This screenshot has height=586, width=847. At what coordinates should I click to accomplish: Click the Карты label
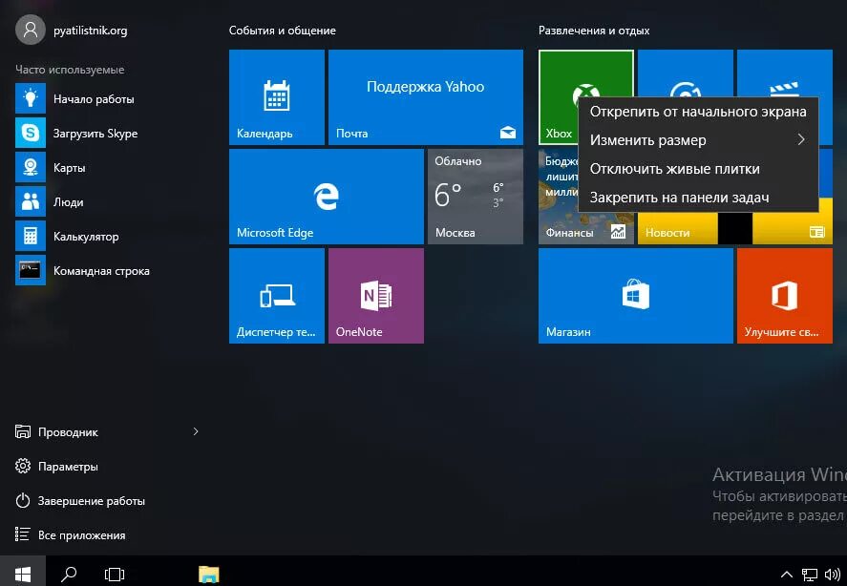click(x=69, y=167)
